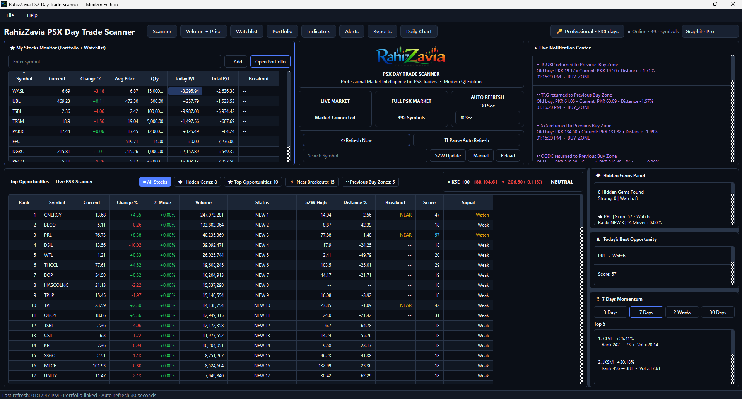Open the 30 Sec auto refresh dropdown

coord(487,118)
